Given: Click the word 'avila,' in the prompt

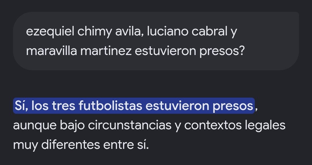Looking at the screenshot, I should (x=129, y=31).
